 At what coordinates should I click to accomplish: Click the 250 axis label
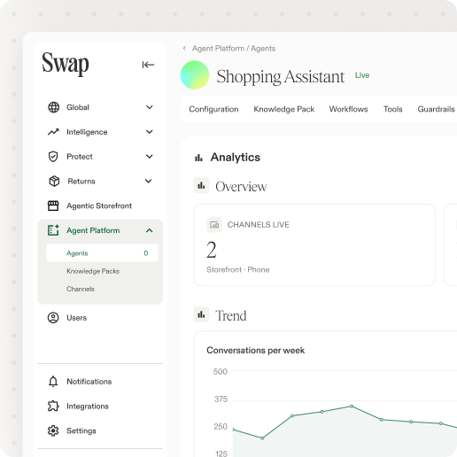click(221, 426)
